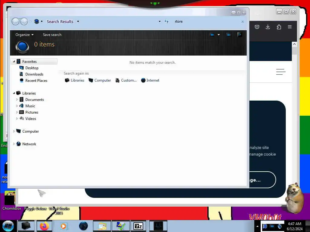Collapse the Favorites tree group
The height and width of the screenshot is (232, 310).
[14, 62]
